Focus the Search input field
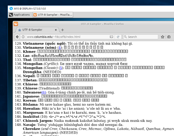This screenshot has height=136, width=174. [x=142, y=37]
